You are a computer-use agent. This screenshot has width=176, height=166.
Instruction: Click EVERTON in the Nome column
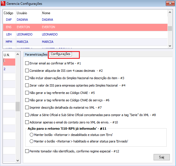48,27
